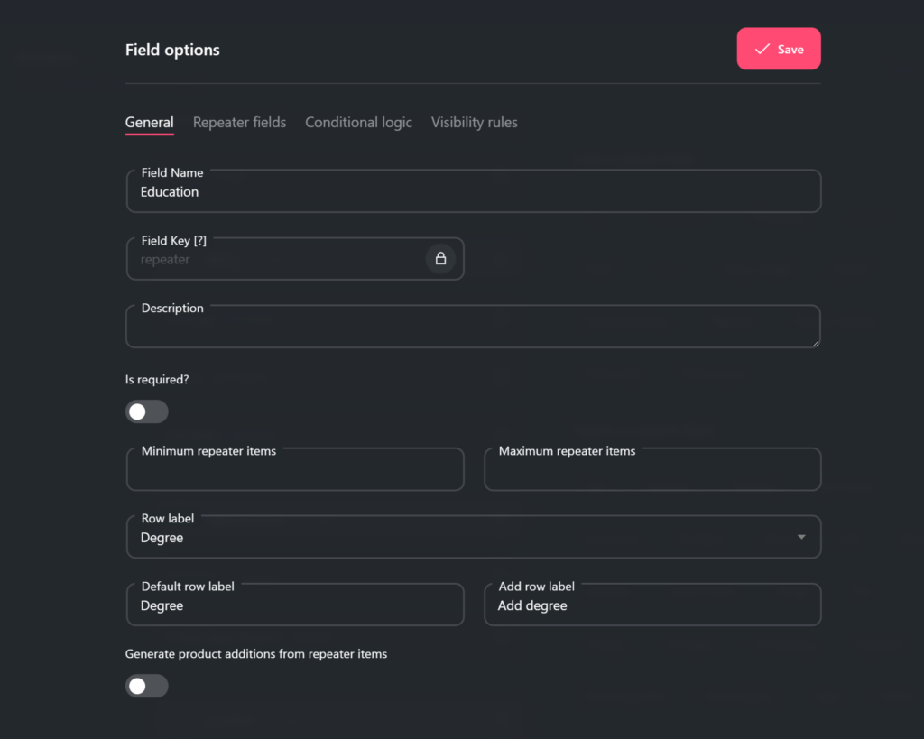The height and width of the screenshot is (739, 924).
Task: Enable the Is required toggle
Action: (x=147, y=412)
